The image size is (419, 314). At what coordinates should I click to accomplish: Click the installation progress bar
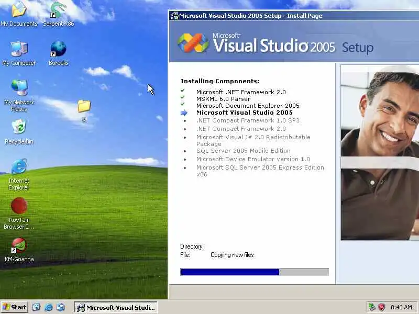click(255, 272)
